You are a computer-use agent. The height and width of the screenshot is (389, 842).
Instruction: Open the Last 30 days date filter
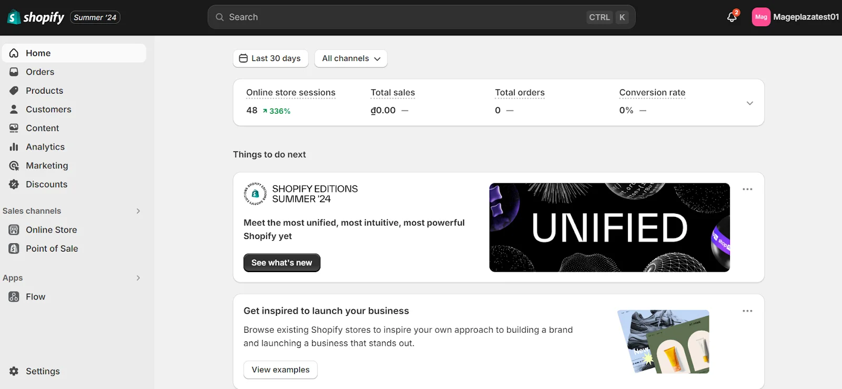pyautogui.click(x=270, y=58)
